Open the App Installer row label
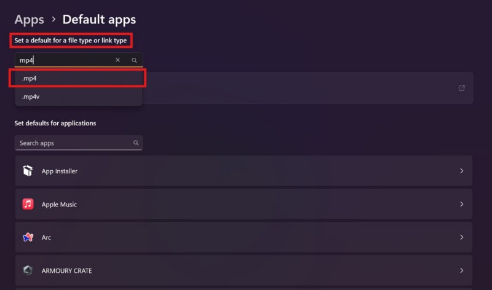 (x=59, y=171)
